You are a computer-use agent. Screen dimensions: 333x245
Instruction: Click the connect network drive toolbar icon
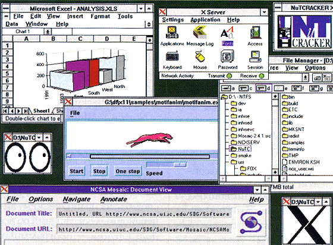pyautogui.click(x=317, y=78)
